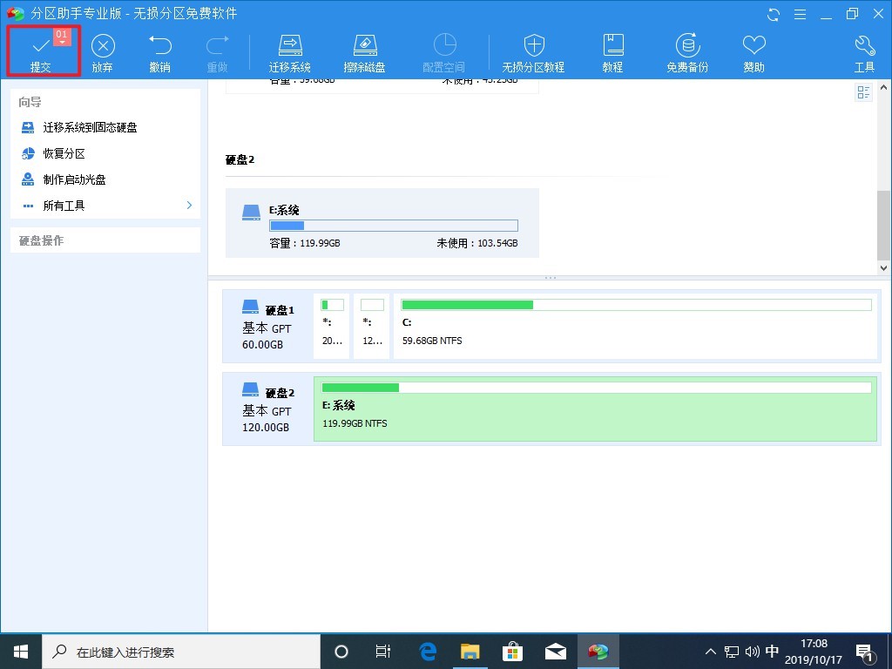Open the hamburger menu in title bar

pyautogui.click(x=800, y=14)
